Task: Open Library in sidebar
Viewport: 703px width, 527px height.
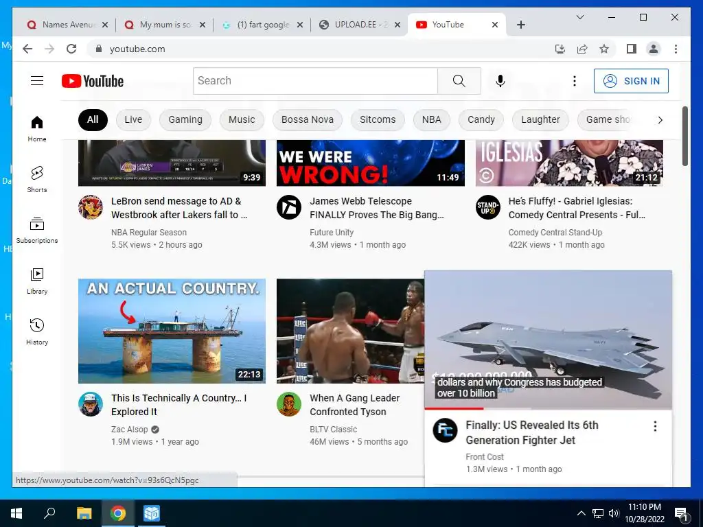Action: [x=37, y=281]
